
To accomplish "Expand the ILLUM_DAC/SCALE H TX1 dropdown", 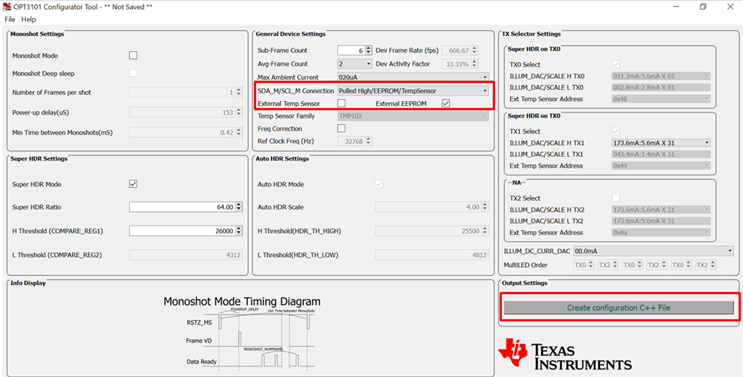I will [661, 143].
